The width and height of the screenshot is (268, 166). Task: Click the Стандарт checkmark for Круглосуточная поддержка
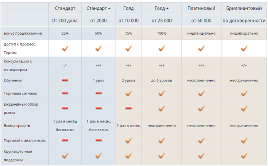(65, 156)
